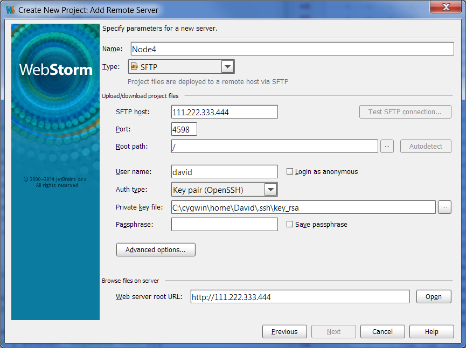This screenshot has height=348, width=466.
Task: Click 'Project files are deployed' description text
Action: [x=208, y=81]
